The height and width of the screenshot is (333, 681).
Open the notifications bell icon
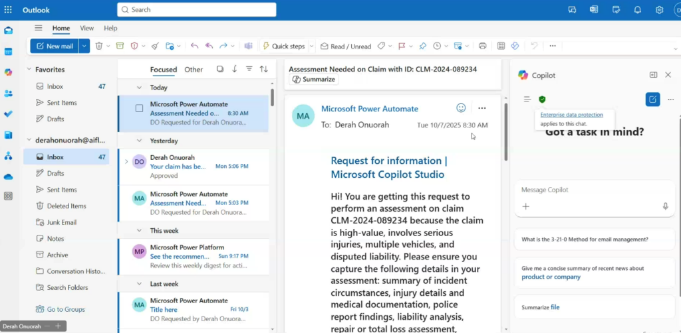[637, 10]
